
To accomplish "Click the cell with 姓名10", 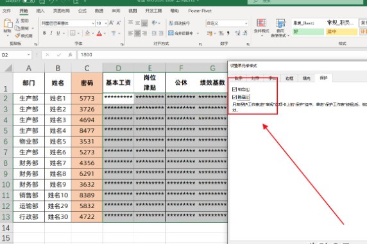I will pyautogui.click(x=58, y=195).
